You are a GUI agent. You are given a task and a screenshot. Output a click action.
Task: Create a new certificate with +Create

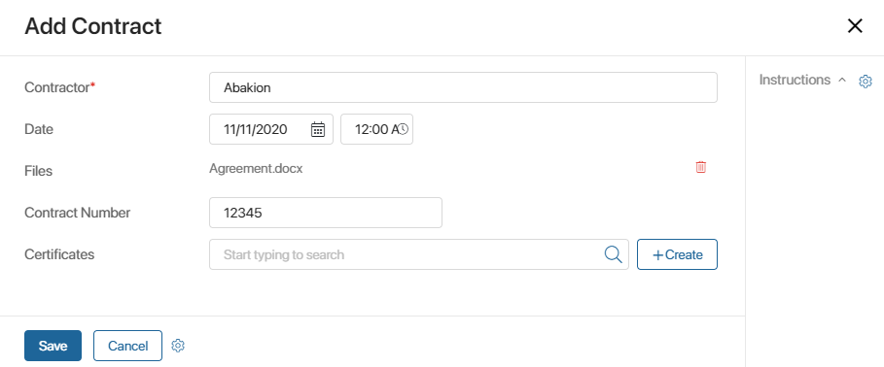[677, 254]
